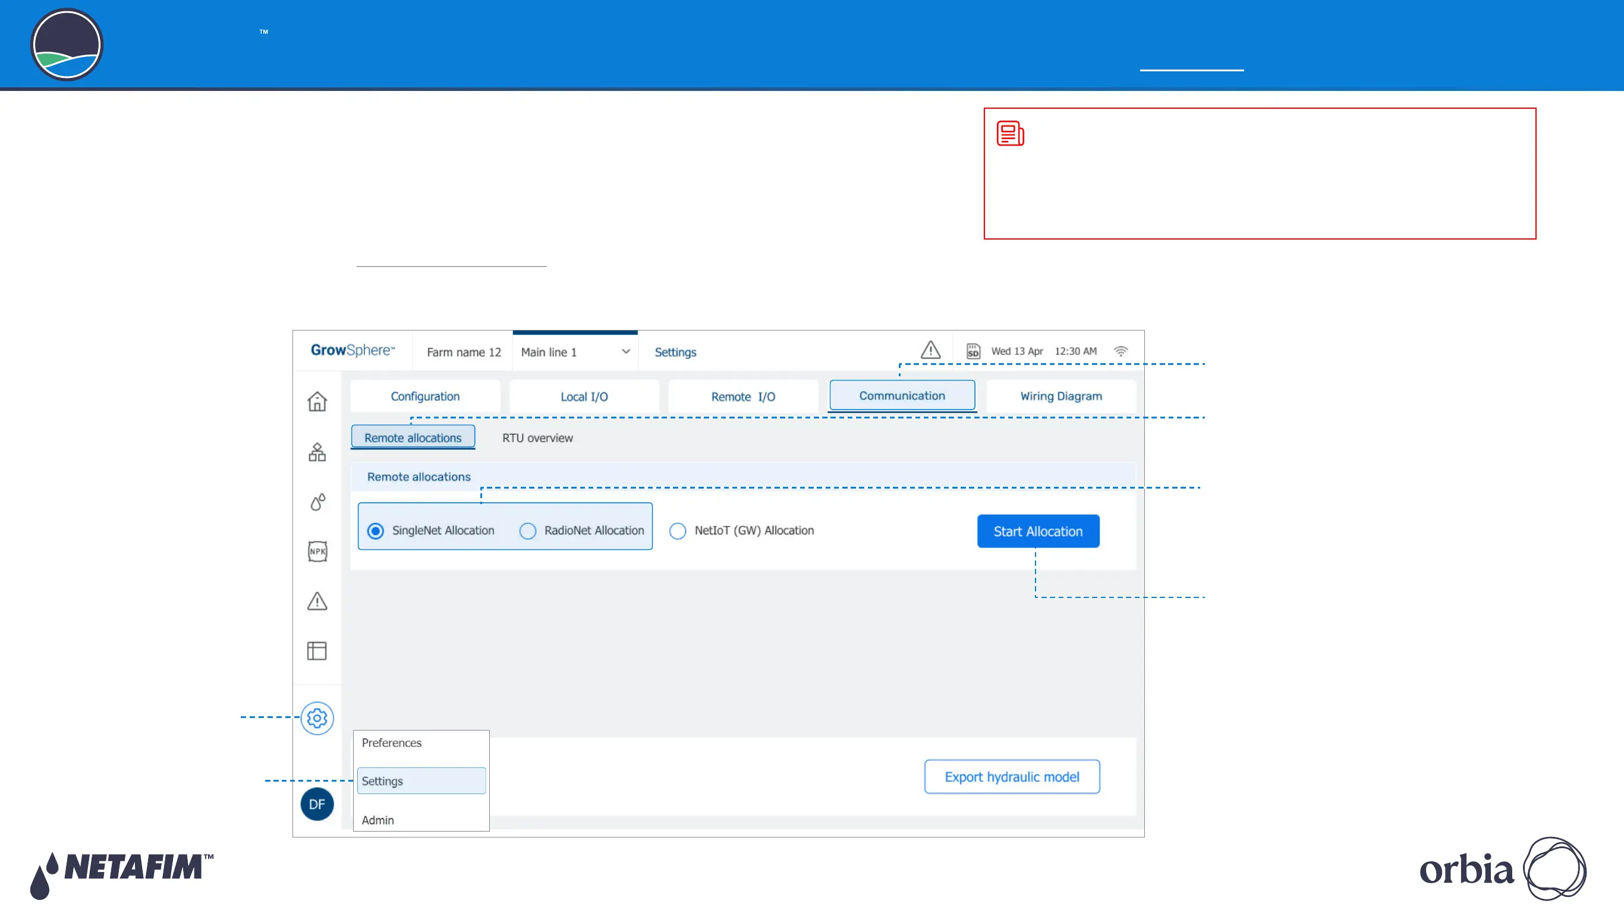Select NetIoT (GW) Allocation option
The width and height of the screenshot is (1624, 913).
(x=678, y=531)
